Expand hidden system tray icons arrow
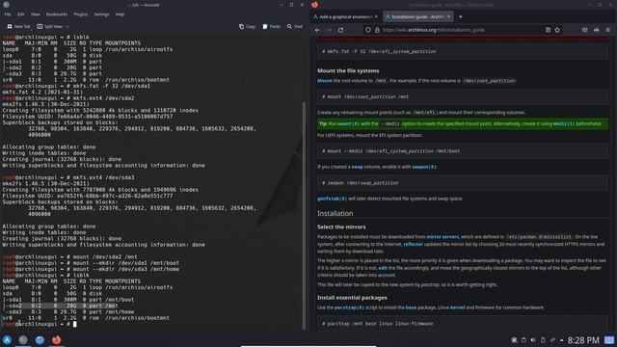617x347 pixels. [x=561, y=340]
